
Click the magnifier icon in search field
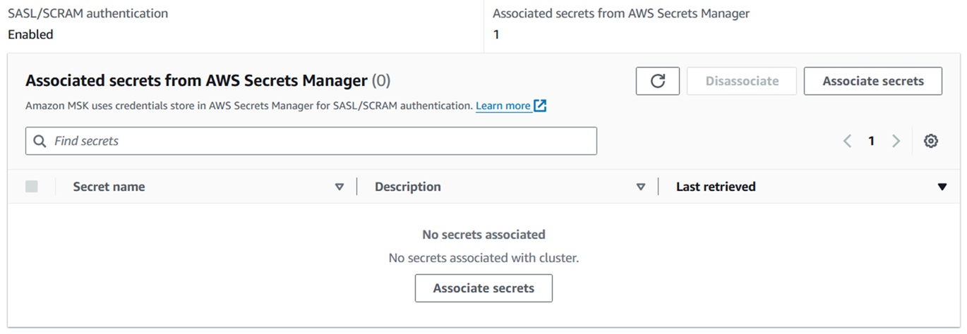tap(40, 141)
